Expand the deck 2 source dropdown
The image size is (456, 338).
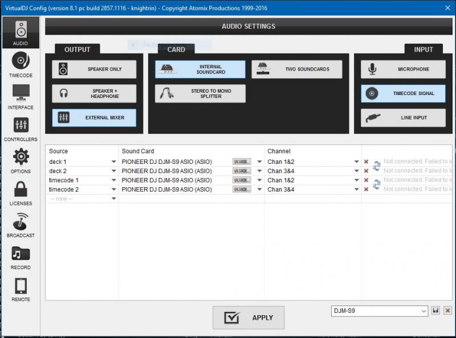[x=113, y=171]
